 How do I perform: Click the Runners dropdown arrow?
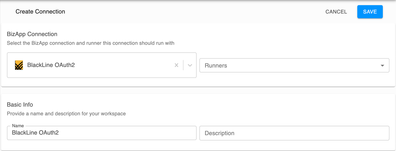(382, 65)
